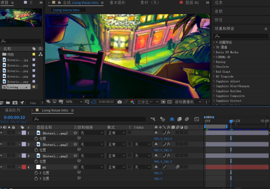
Task: Open grid and guide options in the viewer
Action: click(87, 102)
